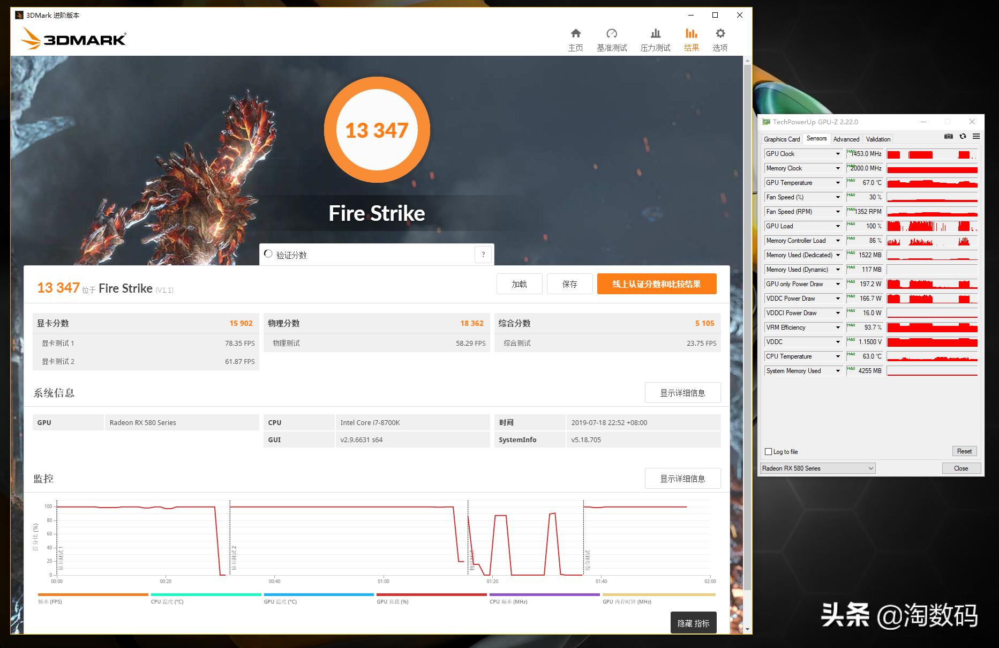Viewport: 999px width, 648px height.
Task: Switch to the Graphics Card tab
Action: point(782,139)
